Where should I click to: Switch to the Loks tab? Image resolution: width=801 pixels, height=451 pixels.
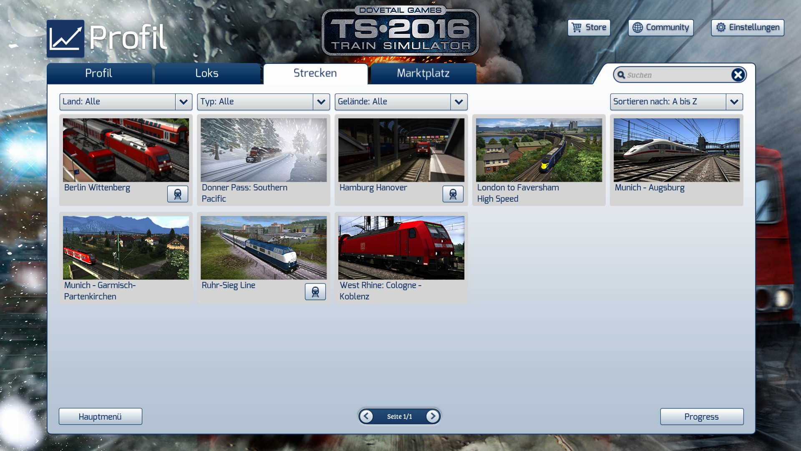pos(207,73)
